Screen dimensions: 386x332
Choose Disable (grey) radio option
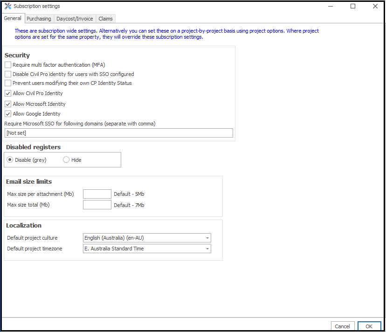tap(10, 160)
